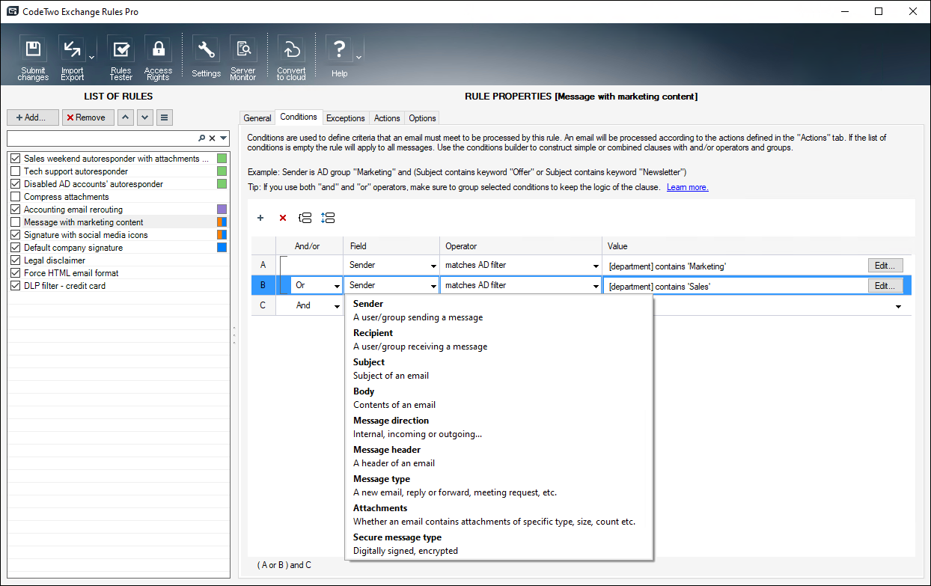Image resolution: width=931 pixels, height=586 pixels.
Task: Click green swatch of Tech support autoresponder
Action: (x=222, y=171)
